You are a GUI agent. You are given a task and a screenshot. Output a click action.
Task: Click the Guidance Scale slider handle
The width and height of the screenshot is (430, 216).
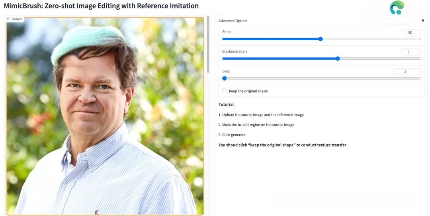(x=338, y=59)
